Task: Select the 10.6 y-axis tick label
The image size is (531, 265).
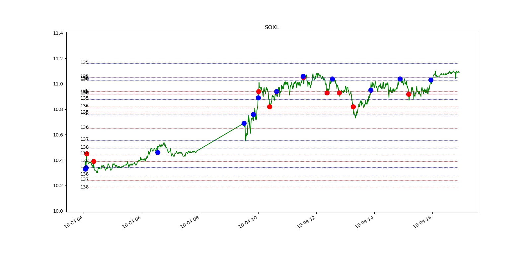Action: [x=58, y=135]
